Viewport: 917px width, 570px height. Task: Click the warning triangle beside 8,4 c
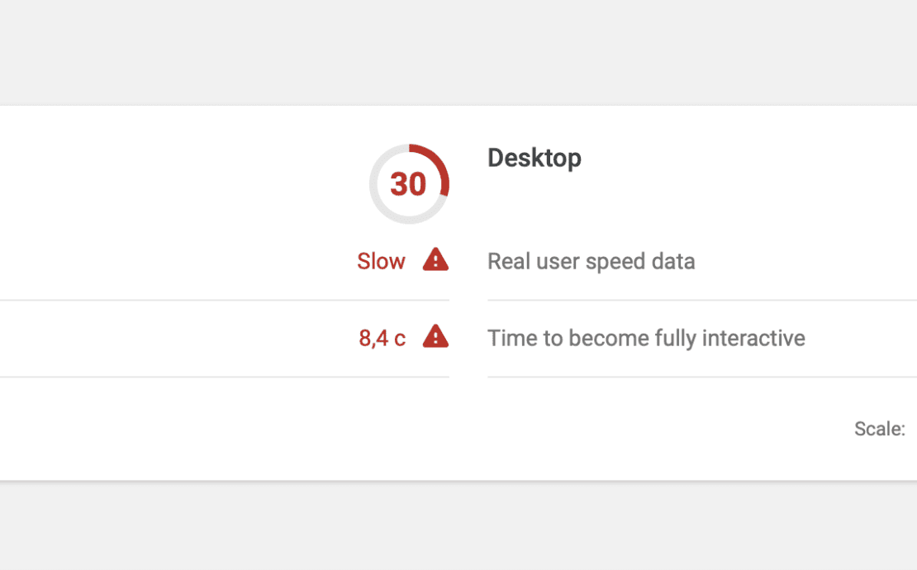pyautogui.click(x=435, y=336)
